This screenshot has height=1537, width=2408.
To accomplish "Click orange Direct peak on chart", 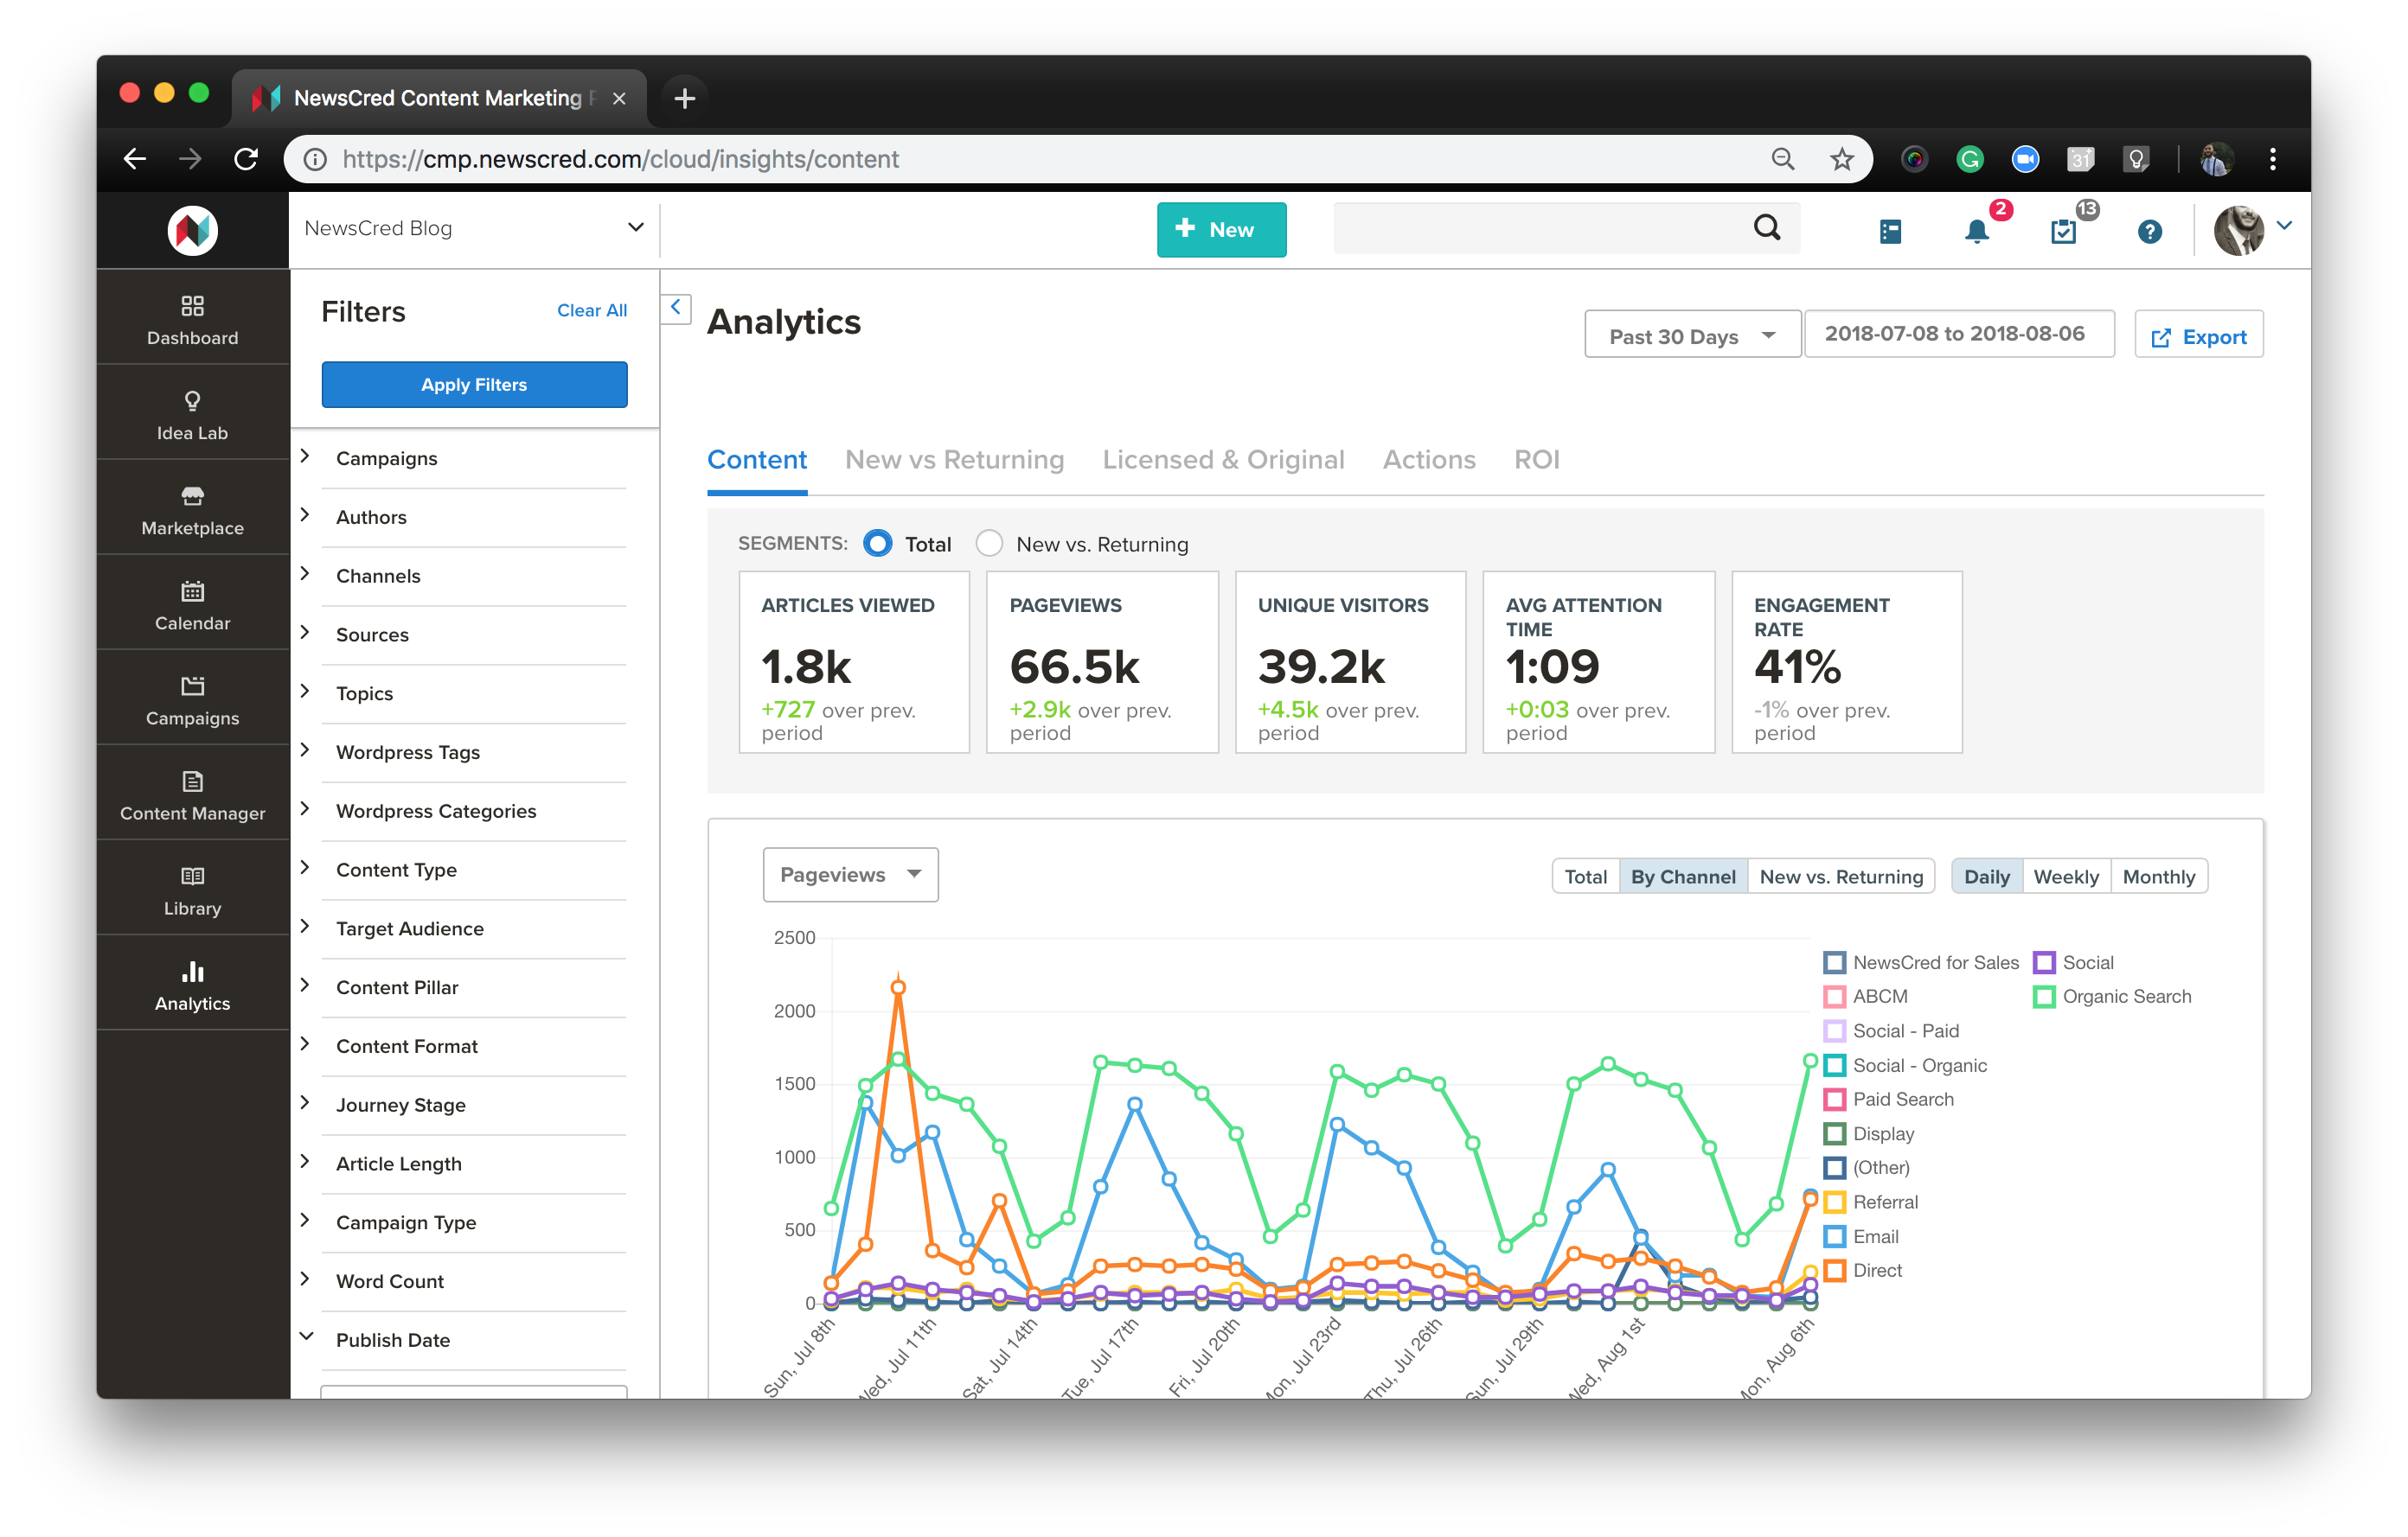I will tap(898, 987).
